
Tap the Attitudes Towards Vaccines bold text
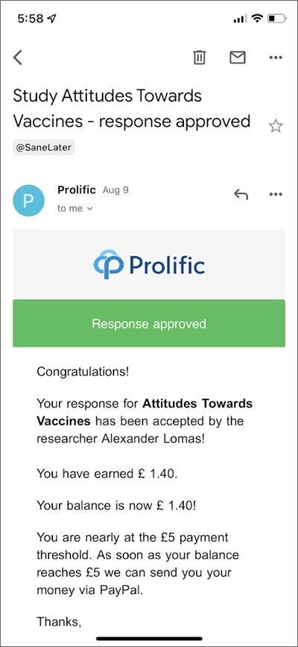click(x=145, y=412)
